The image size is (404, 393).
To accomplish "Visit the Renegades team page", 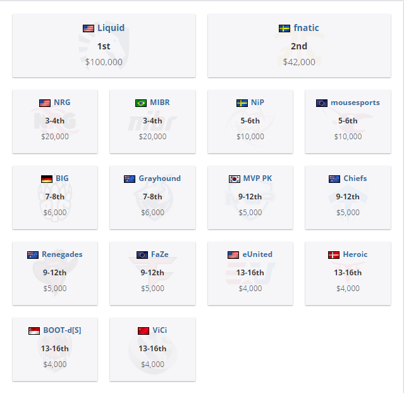I will pos(62,254).
